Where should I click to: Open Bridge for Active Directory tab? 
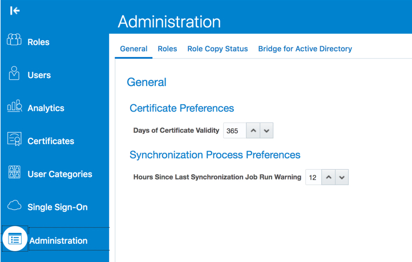click(305, 49)
